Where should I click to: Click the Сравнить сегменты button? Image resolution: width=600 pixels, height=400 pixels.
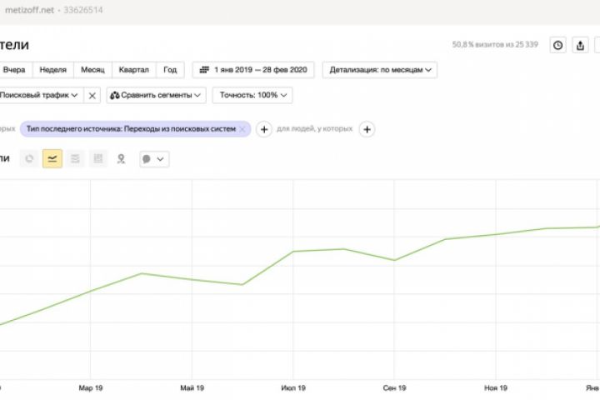click(x=157, y=95)
